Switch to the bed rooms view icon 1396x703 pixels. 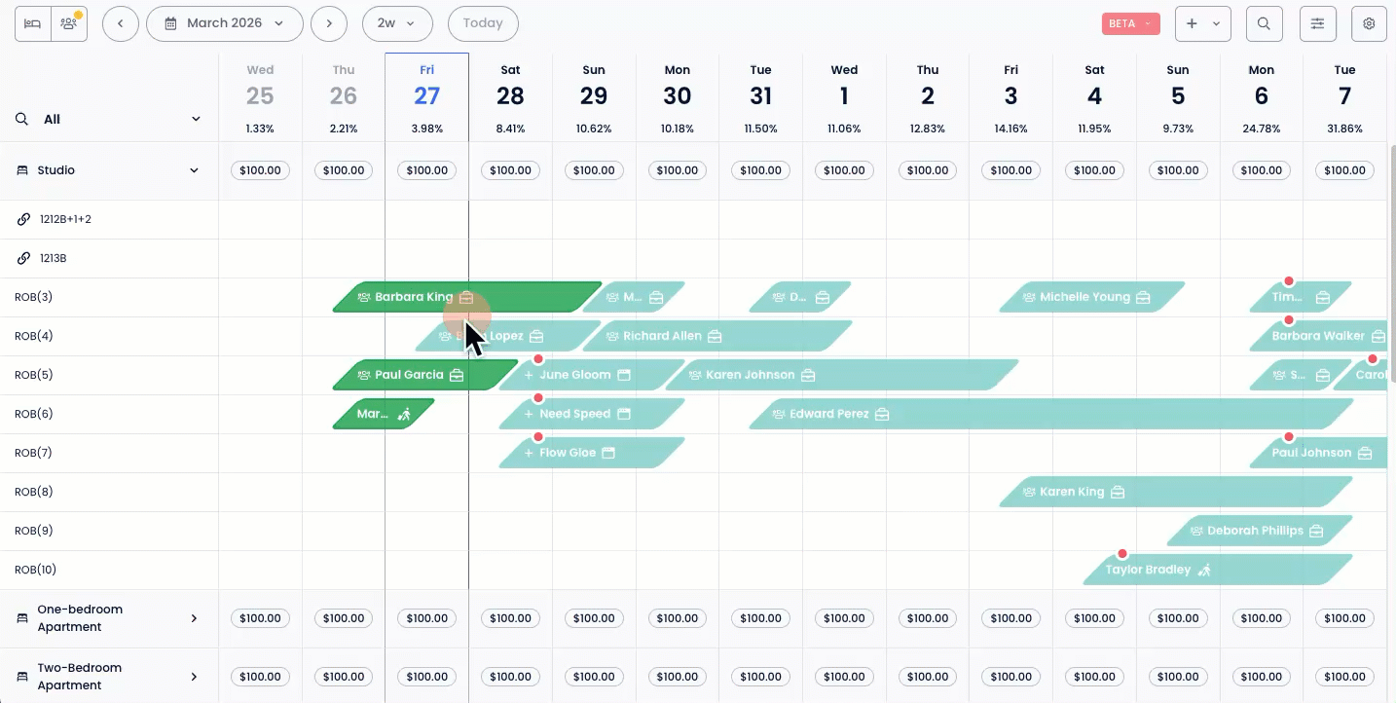pyautogui.click(x=33, y=23)
